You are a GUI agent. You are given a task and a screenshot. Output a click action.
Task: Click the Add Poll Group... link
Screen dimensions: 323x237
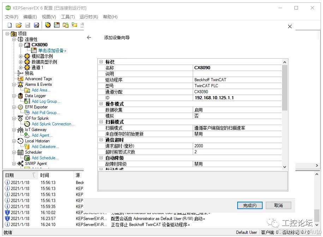pos(46,113)
